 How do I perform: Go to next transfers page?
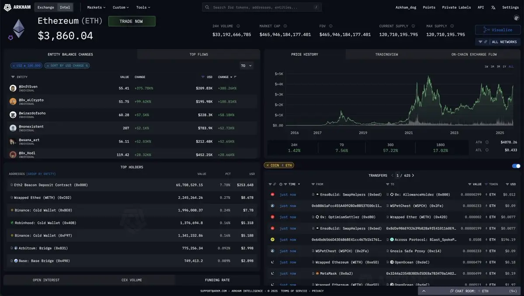(x=413, y=176)
